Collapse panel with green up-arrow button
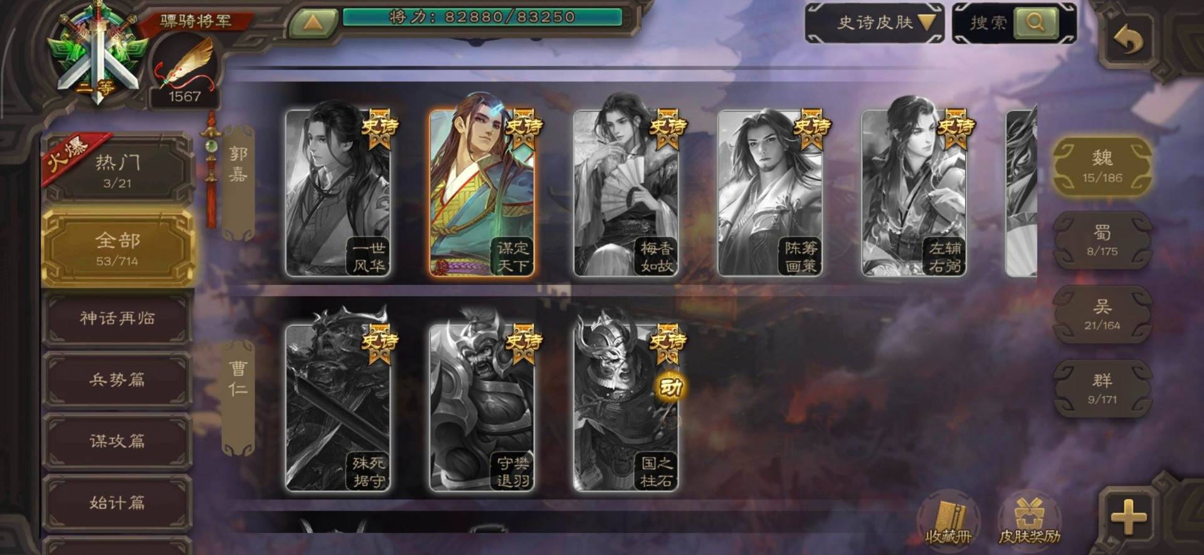This screenshot has width=1204, height=555. coord(313,23)
